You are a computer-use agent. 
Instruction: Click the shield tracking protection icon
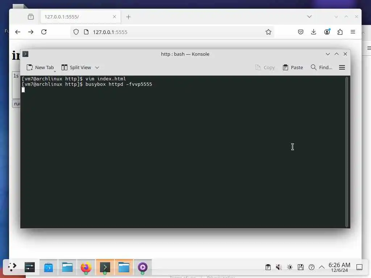[76, 32]
